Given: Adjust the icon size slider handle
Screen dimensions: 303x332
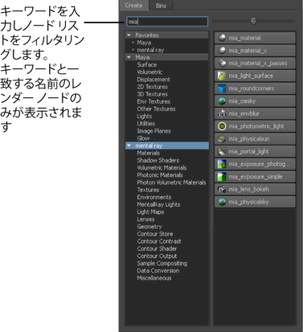Looking at the screenshot, I should [x=253, y=21].
